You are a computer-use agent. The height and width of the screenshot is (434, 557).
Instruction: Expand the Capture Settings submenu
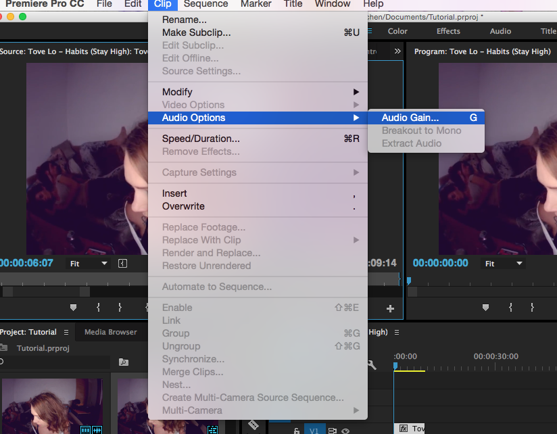(258, 172)
